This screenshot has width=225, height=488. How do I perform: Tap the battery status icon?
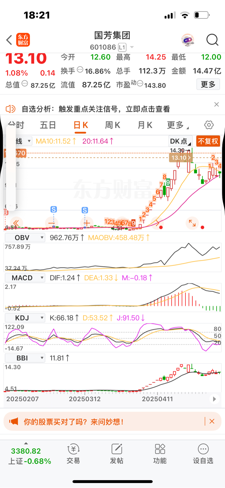pyautogui.click(x=202, y=15)
